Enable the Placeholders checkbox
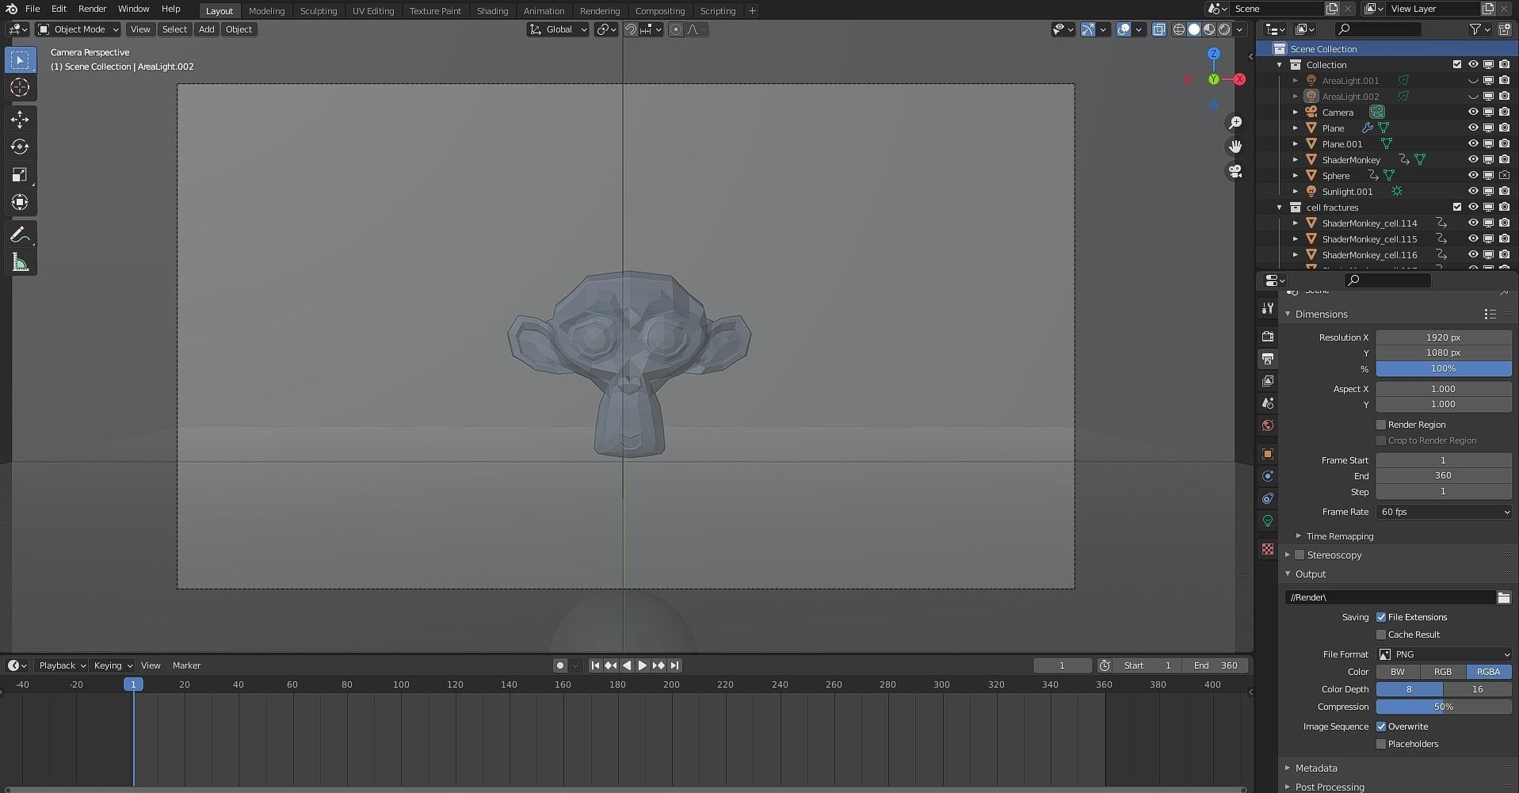This screenshot has height=793, width=1519. 1381,744
